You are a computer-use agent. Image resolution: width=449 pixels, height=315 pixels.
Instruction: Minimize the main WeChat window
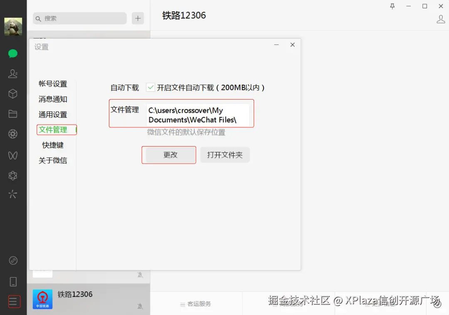[409, 6]
